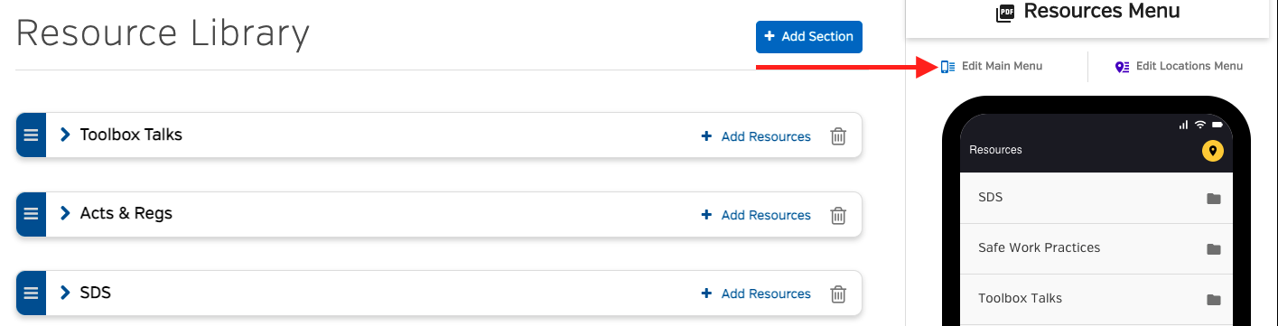The image size is (1278, 326).
Task: Add resources to Acts & Regs
Action: tap(756, 215)
